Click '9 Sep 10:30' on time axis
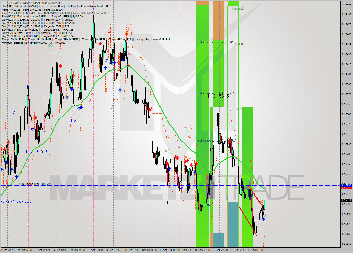This screenshot has height=253, width=353. 60,250
